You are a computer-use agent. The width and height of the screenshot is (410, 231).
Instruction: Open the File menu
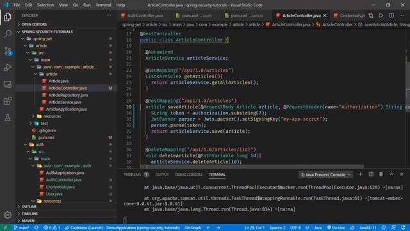(17, 5)
